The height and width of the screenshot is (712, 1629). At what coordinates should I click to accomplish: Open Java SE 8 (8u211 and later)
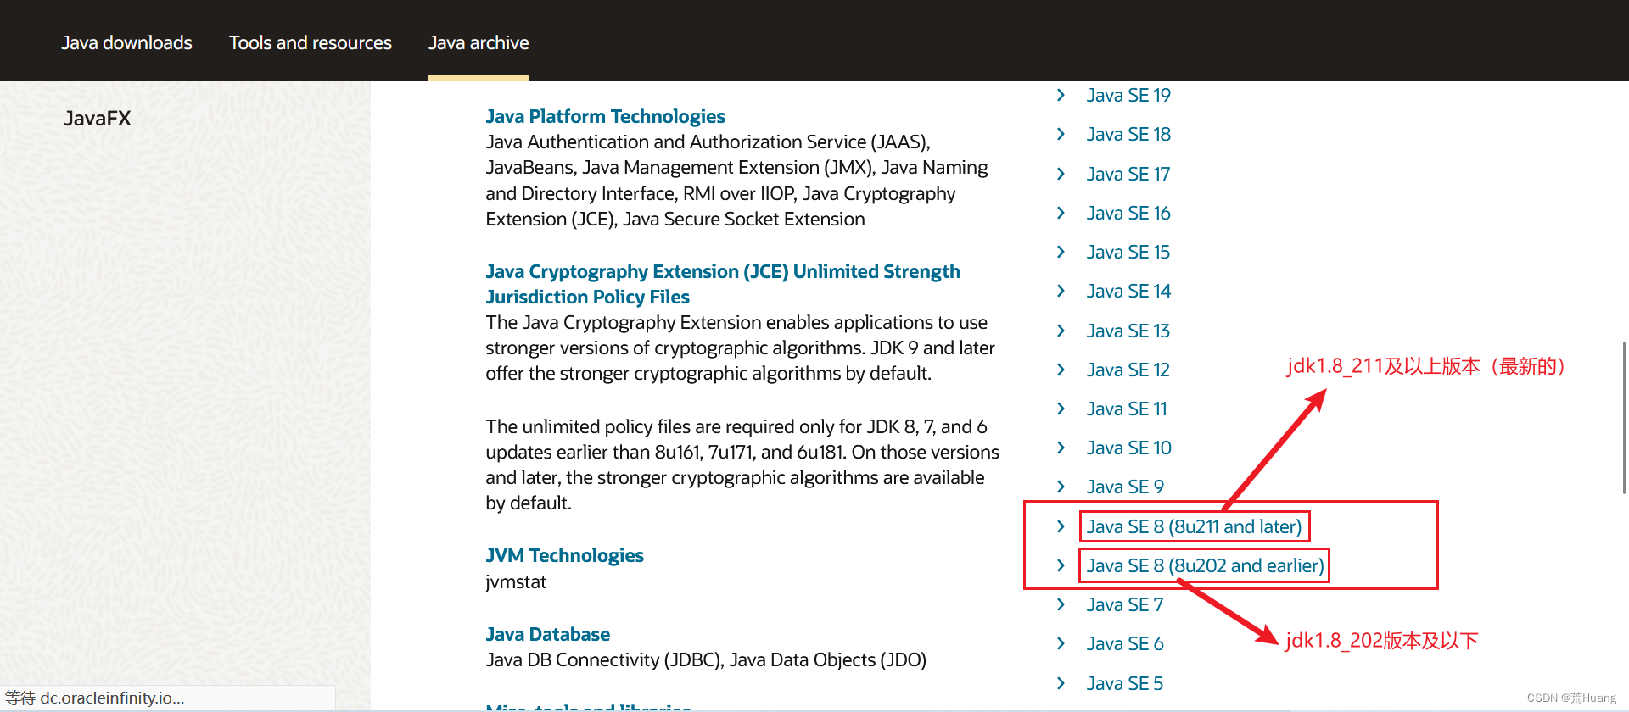click(1194, 526)
